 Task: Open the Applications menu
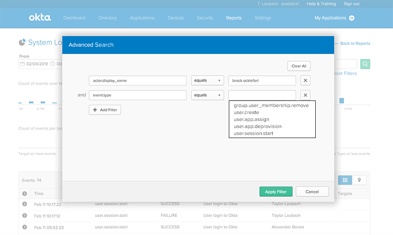tap(142, 18)
